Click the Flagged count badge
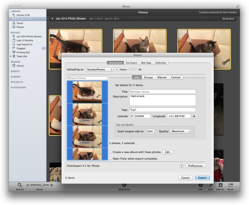This screenshot has width=249, height=205. pos(44,48)
